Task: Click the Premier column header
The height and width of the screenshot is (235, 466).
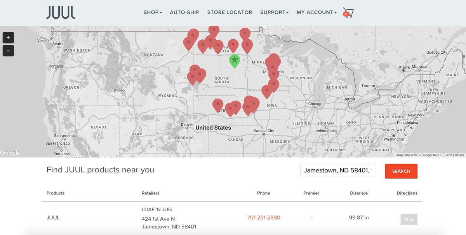Action: click(311, 193)
